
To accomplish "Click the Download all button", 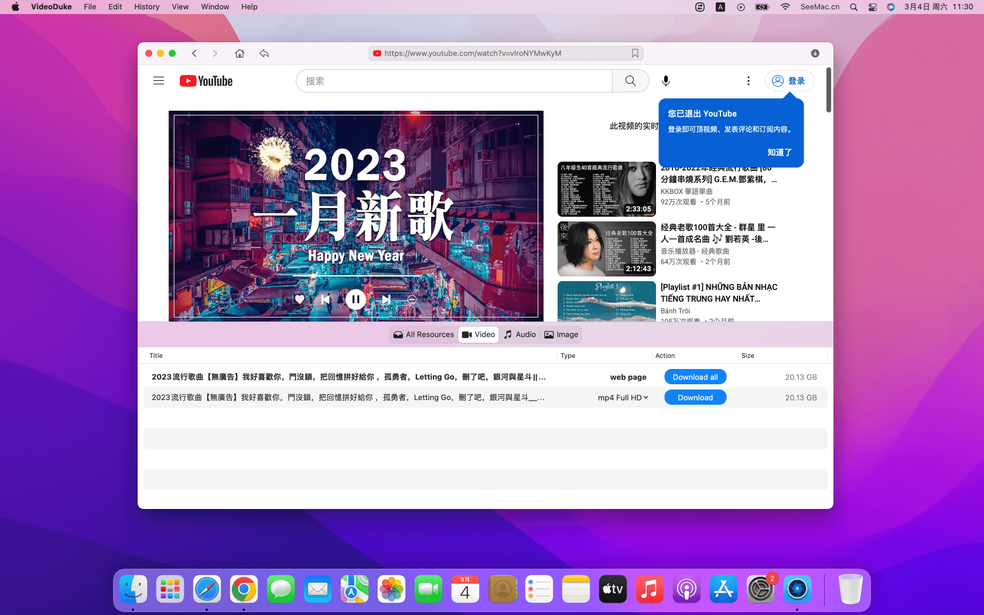I will click(695, 377).
